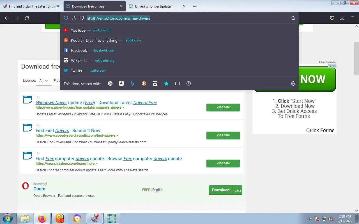Open site info via the padlock icon

pos(74,18)
